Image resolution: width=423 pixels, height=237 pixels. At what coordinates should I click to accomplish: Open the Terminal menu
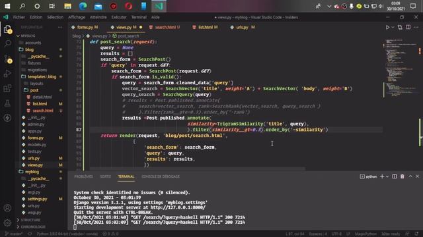139,17
